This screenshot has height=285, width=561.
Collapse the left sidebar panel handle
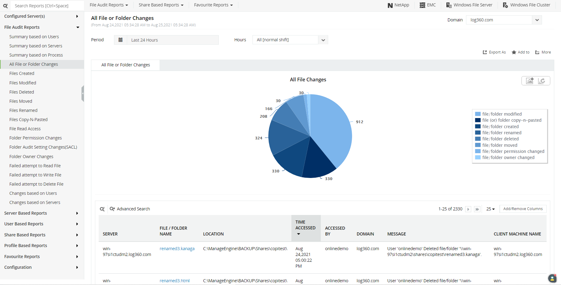(83, 94)
